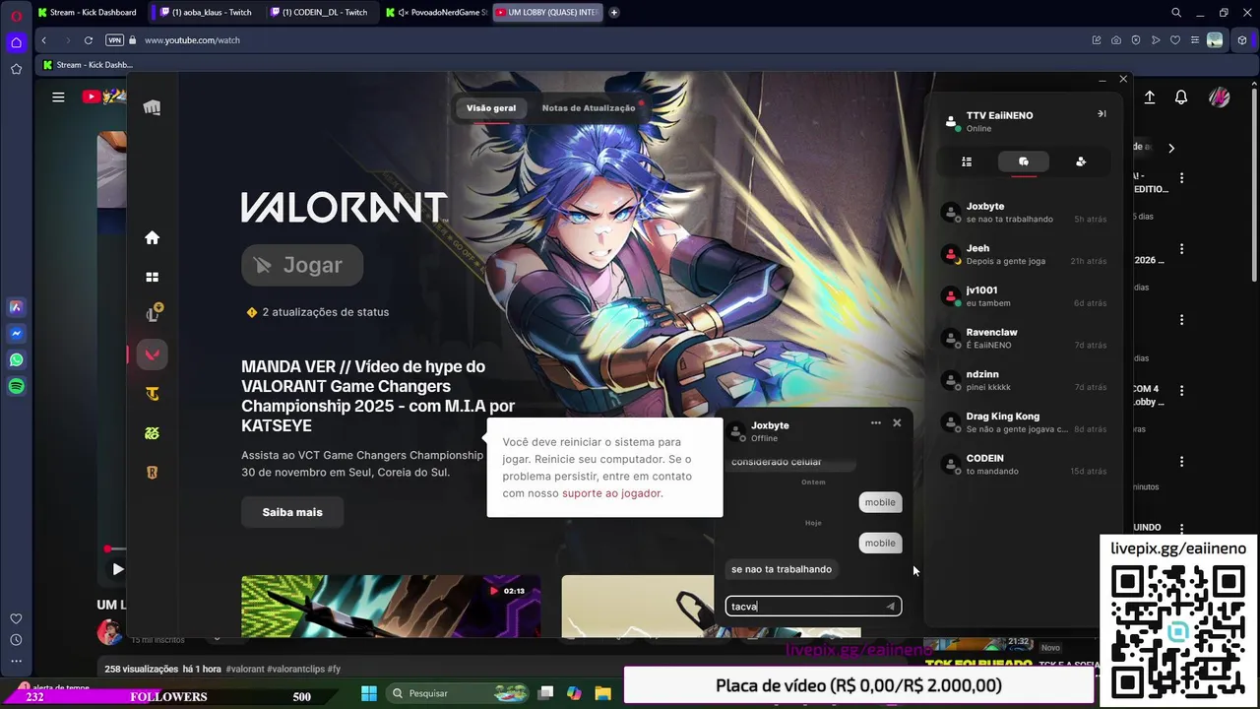Open ndzinn conversation in friends list

point(1024,381)
